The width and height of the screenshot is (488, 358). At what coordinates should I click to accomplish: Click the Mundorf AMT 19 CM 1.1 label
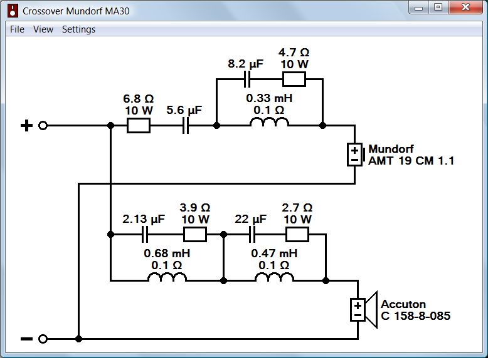pyautogui.click(x=411, y=155)
